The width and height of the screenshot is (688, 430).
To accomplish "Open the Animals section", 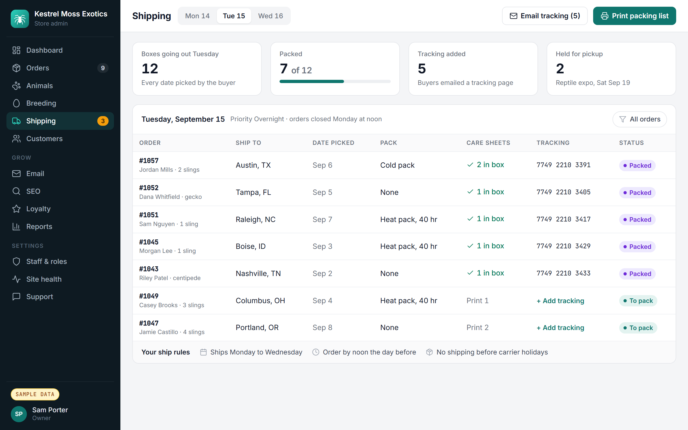I will 60,86.
